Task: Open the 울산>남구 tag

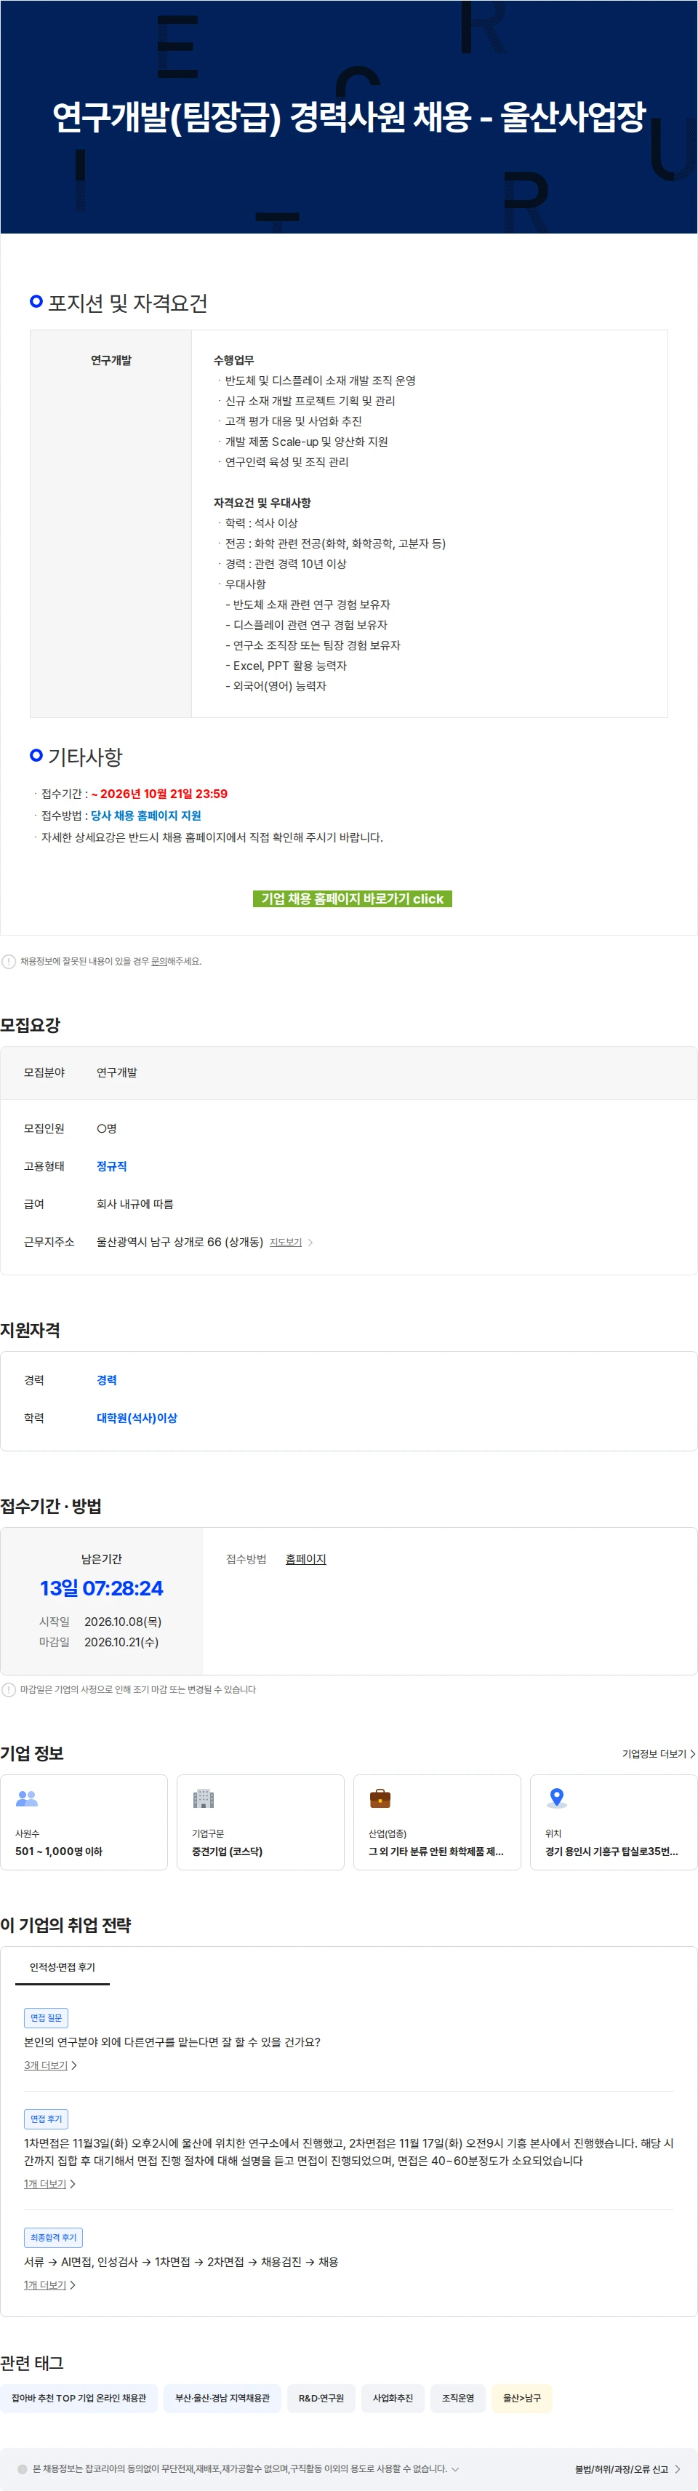Action: [522, 2397]
